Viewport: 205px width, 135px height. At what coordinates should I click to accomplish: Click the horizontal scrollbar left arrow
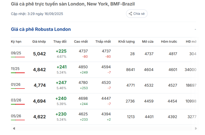[14, 128]
